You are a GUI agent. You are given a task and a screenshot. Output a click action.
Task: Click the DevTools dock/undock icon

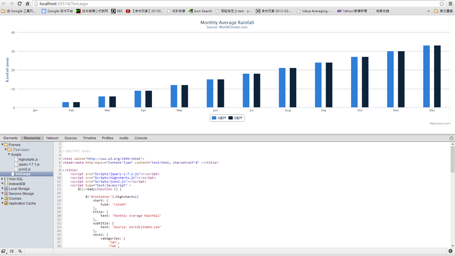click(4, 251)
